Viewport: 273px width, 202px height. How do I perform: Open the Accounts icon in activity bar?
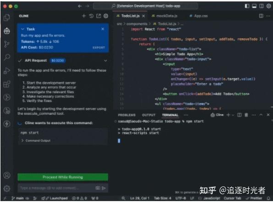pos(7,175)
